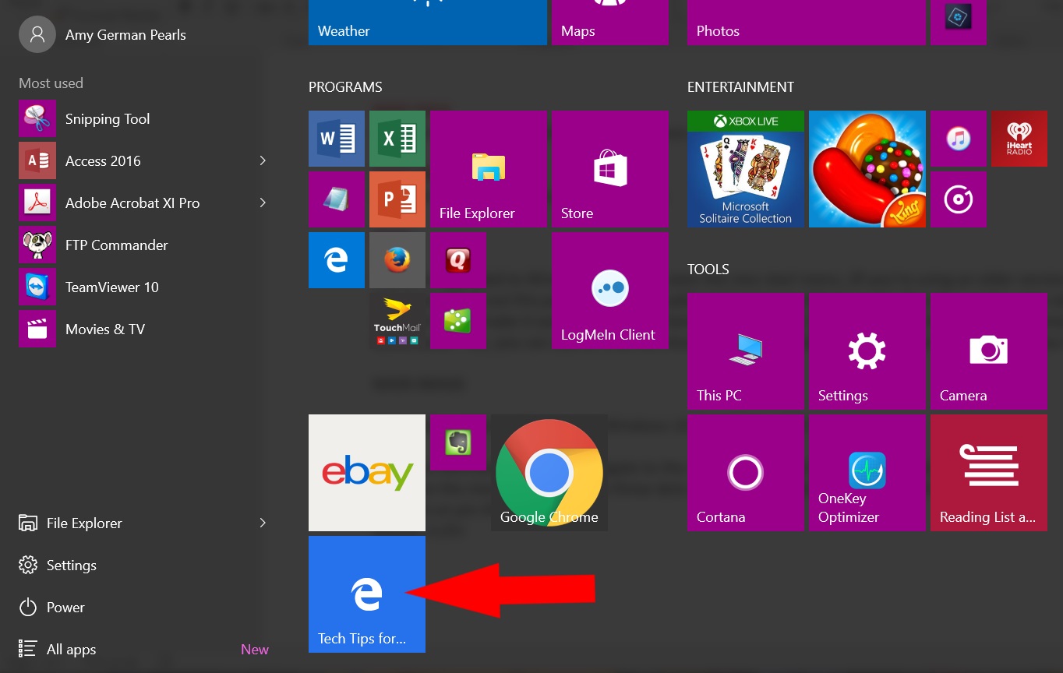This screenshot has height=673, width=1063.
Task: Open the Store tile
Action: pos(610,169)
